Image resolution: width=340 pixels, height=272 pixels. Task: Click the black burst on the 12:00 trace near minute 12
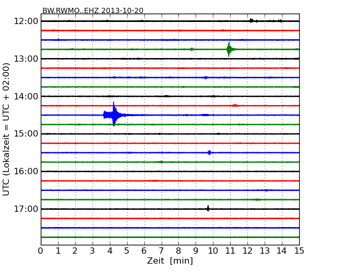[252, 20]
